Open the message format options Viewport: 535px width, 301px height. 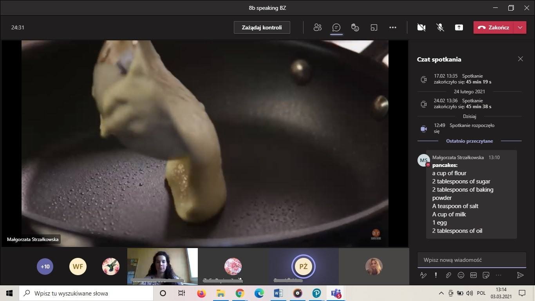(423, 275)
